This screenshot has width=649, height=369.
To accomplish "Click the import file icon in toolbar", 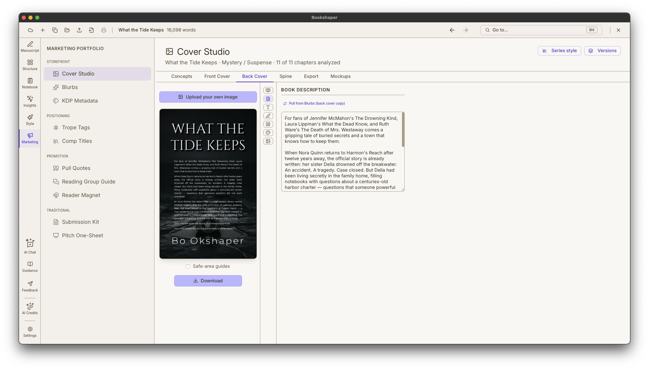I will point(92,30).
